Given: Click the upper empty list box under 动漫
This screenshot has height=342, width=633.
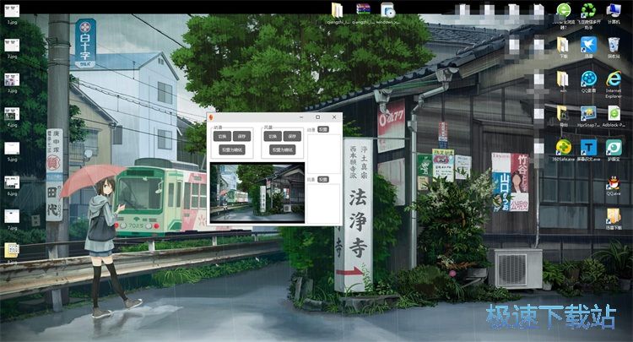Looking at the screenshot, I should 324,155.
